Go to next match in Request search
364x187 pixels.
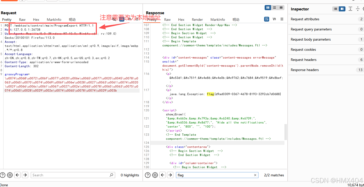[25, 175]
